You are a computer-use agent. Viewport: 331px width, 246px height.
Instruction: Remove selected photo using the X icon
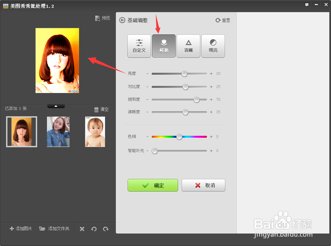[x=82, y=228]
